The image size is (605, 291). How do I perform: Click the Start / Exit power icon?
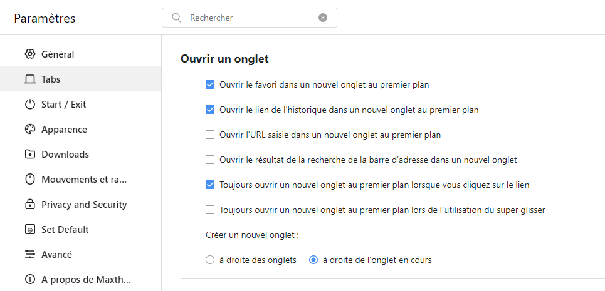29,105
